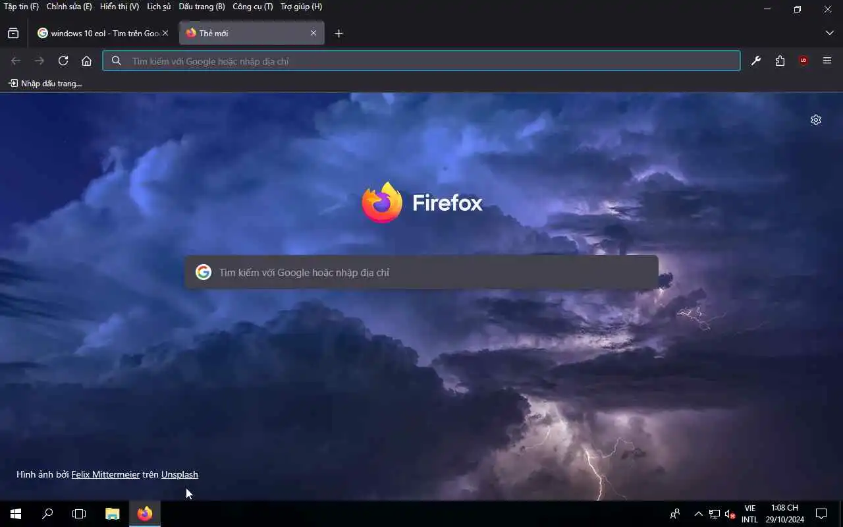Image resolution: width=843 pixels, height=527 pixels.
Task: Open the 'Tập tin (F)' menu
Action: (x=22, y=7)
